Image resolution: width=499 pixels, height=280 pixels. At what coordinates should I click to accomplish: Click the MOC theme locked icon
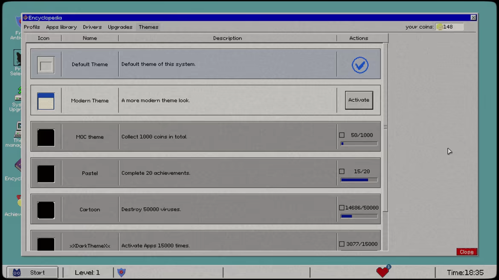46,137
